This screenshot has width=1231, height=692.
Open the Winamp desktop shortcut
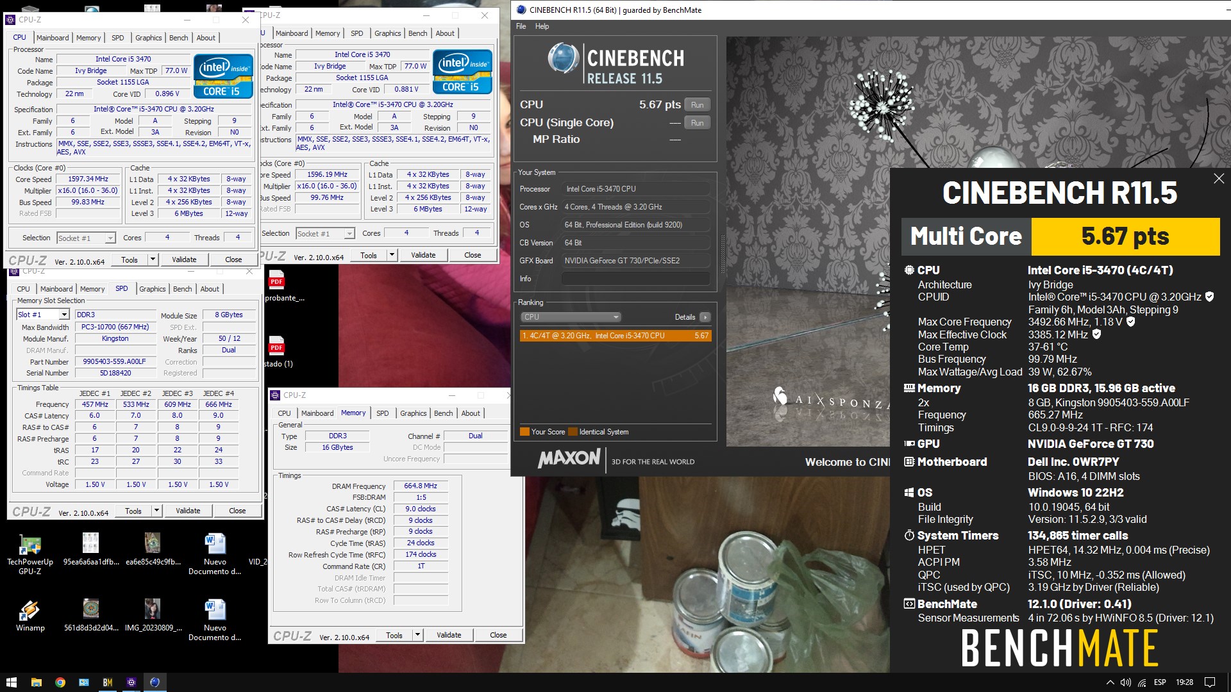(30, 616)
